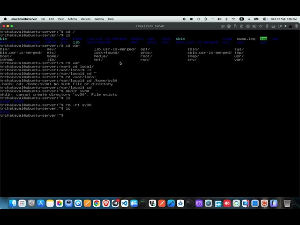Screen dimensions: 300x225
Task: Click the network globe icon in VM title bar
Action: click(x=248, y=26)
